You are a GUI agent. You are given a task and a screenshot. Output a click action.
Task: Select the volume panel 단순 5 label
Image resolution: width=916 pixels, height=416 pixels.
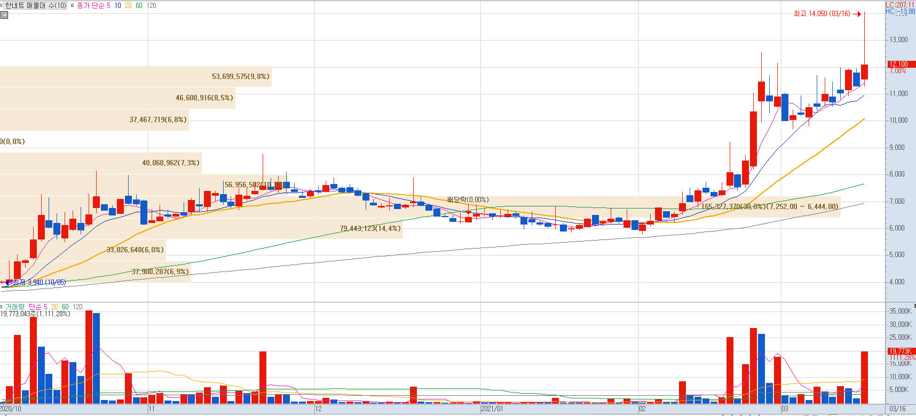click(x=38, y=307)
